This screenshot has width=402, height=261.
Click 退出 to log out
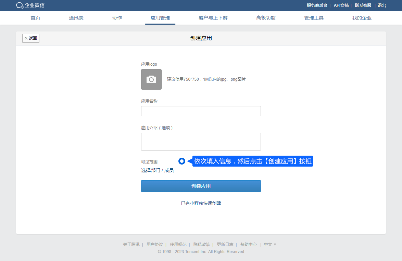(x=381, y=5)
